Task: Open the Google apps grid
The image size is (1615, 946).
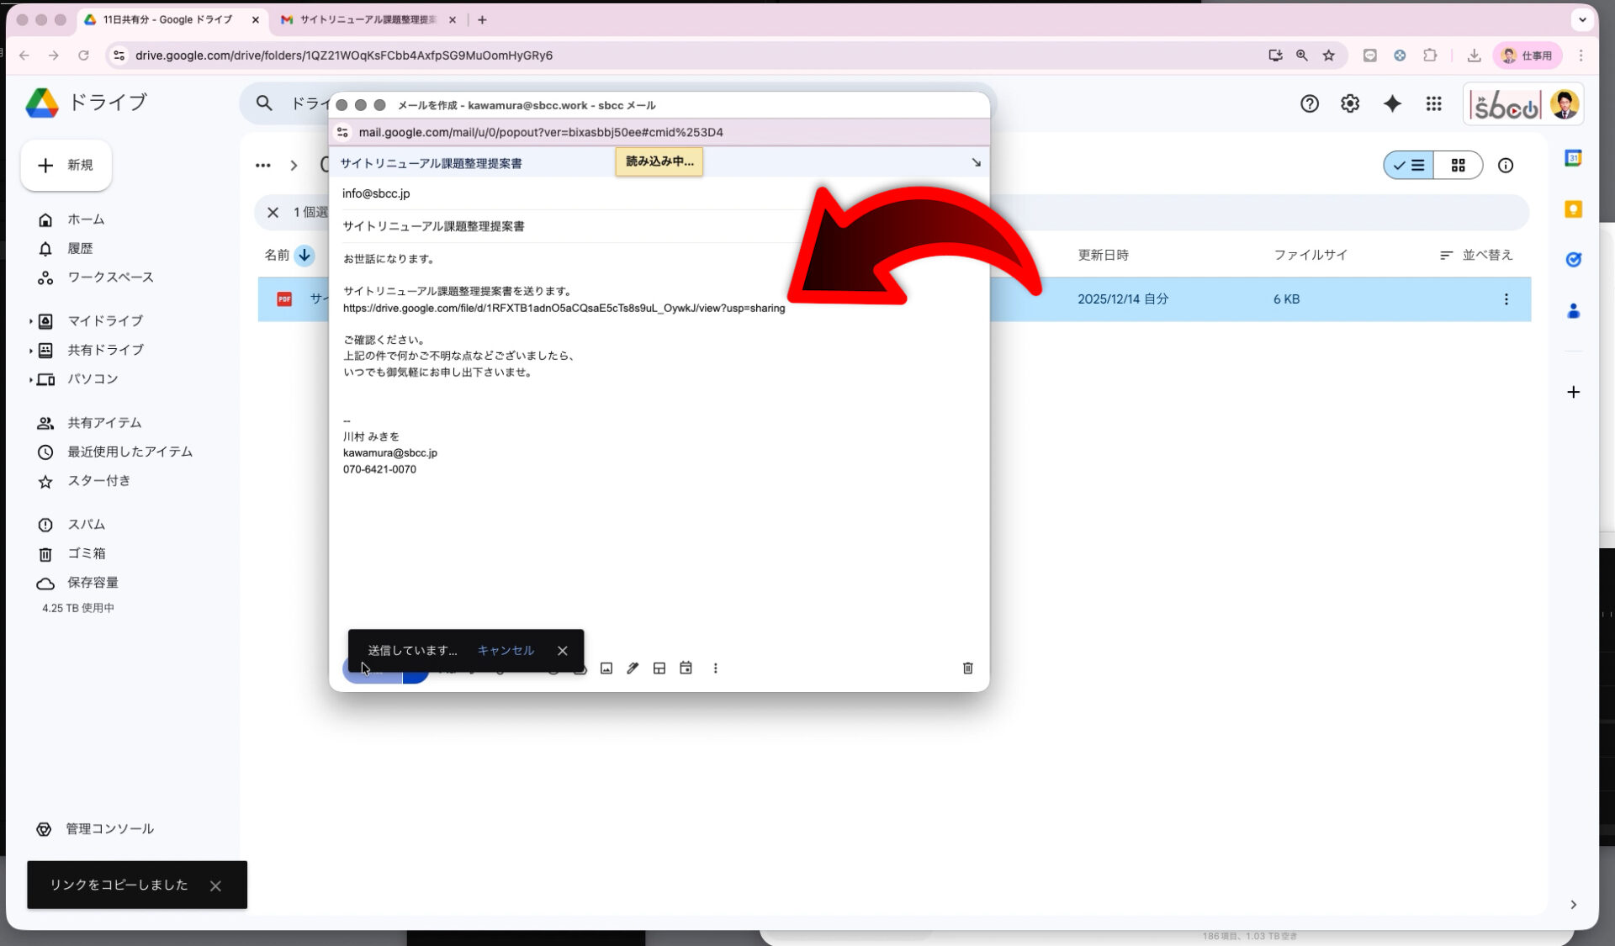Action: pos(1434,103)
